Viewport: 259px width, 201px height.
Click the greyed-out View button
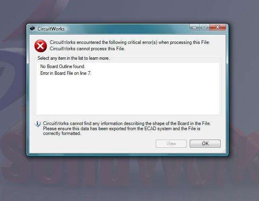tap(171, 144)
